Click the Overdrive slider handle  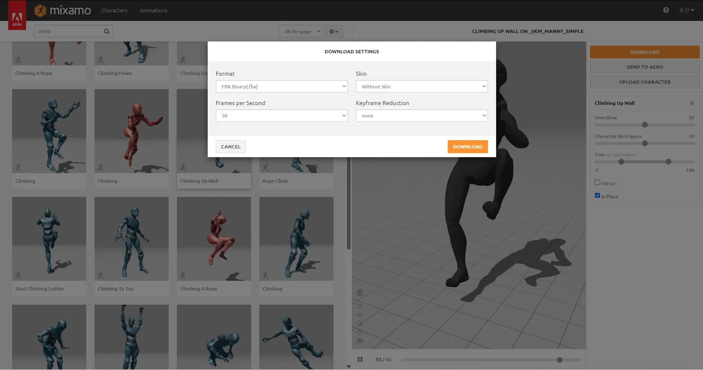tap(645, 125)
